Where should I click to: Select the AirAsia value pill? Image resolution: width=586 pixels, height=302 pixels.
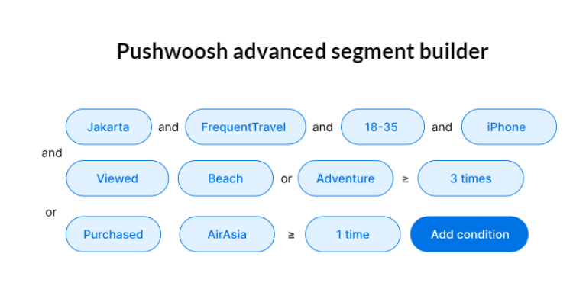pos(227,234)
